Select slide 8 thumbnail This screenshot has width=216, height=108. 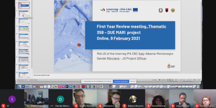[x=24, y=59]
